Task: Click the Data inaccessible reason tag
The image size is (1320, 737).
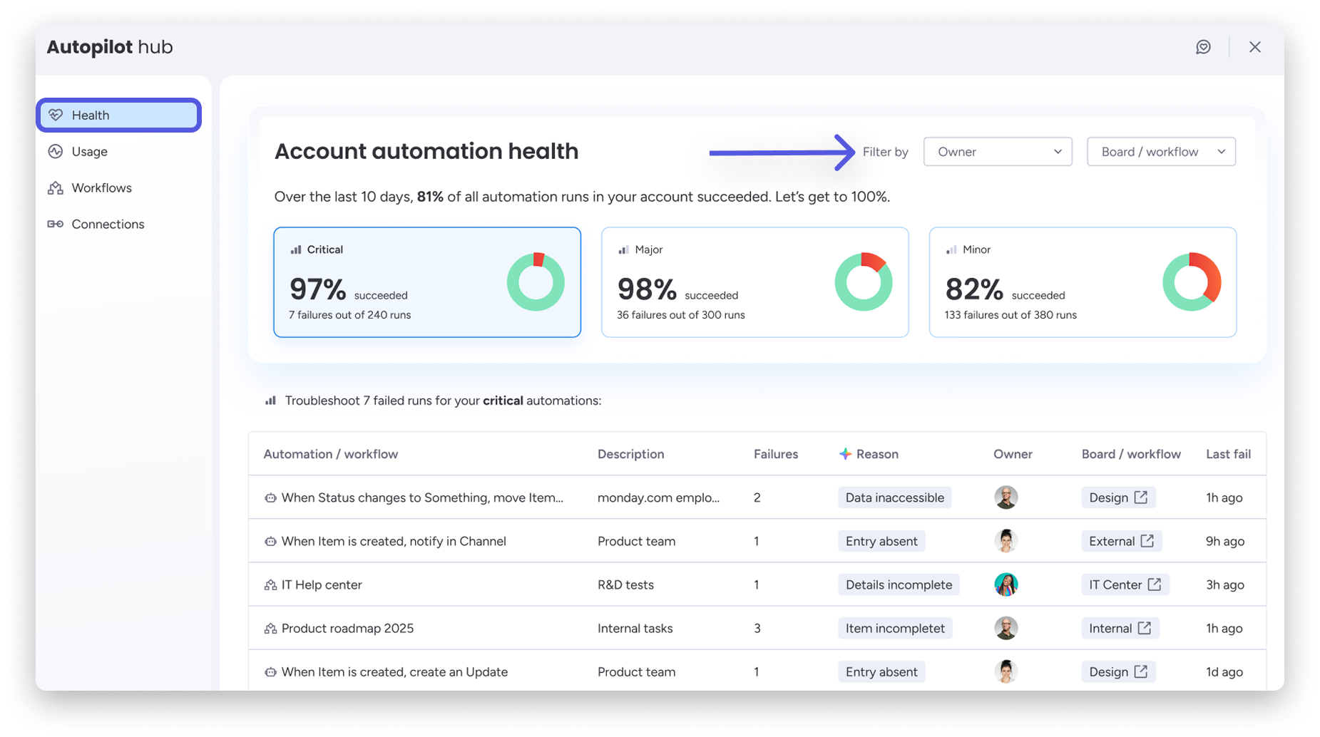Action: coord(894,498)
